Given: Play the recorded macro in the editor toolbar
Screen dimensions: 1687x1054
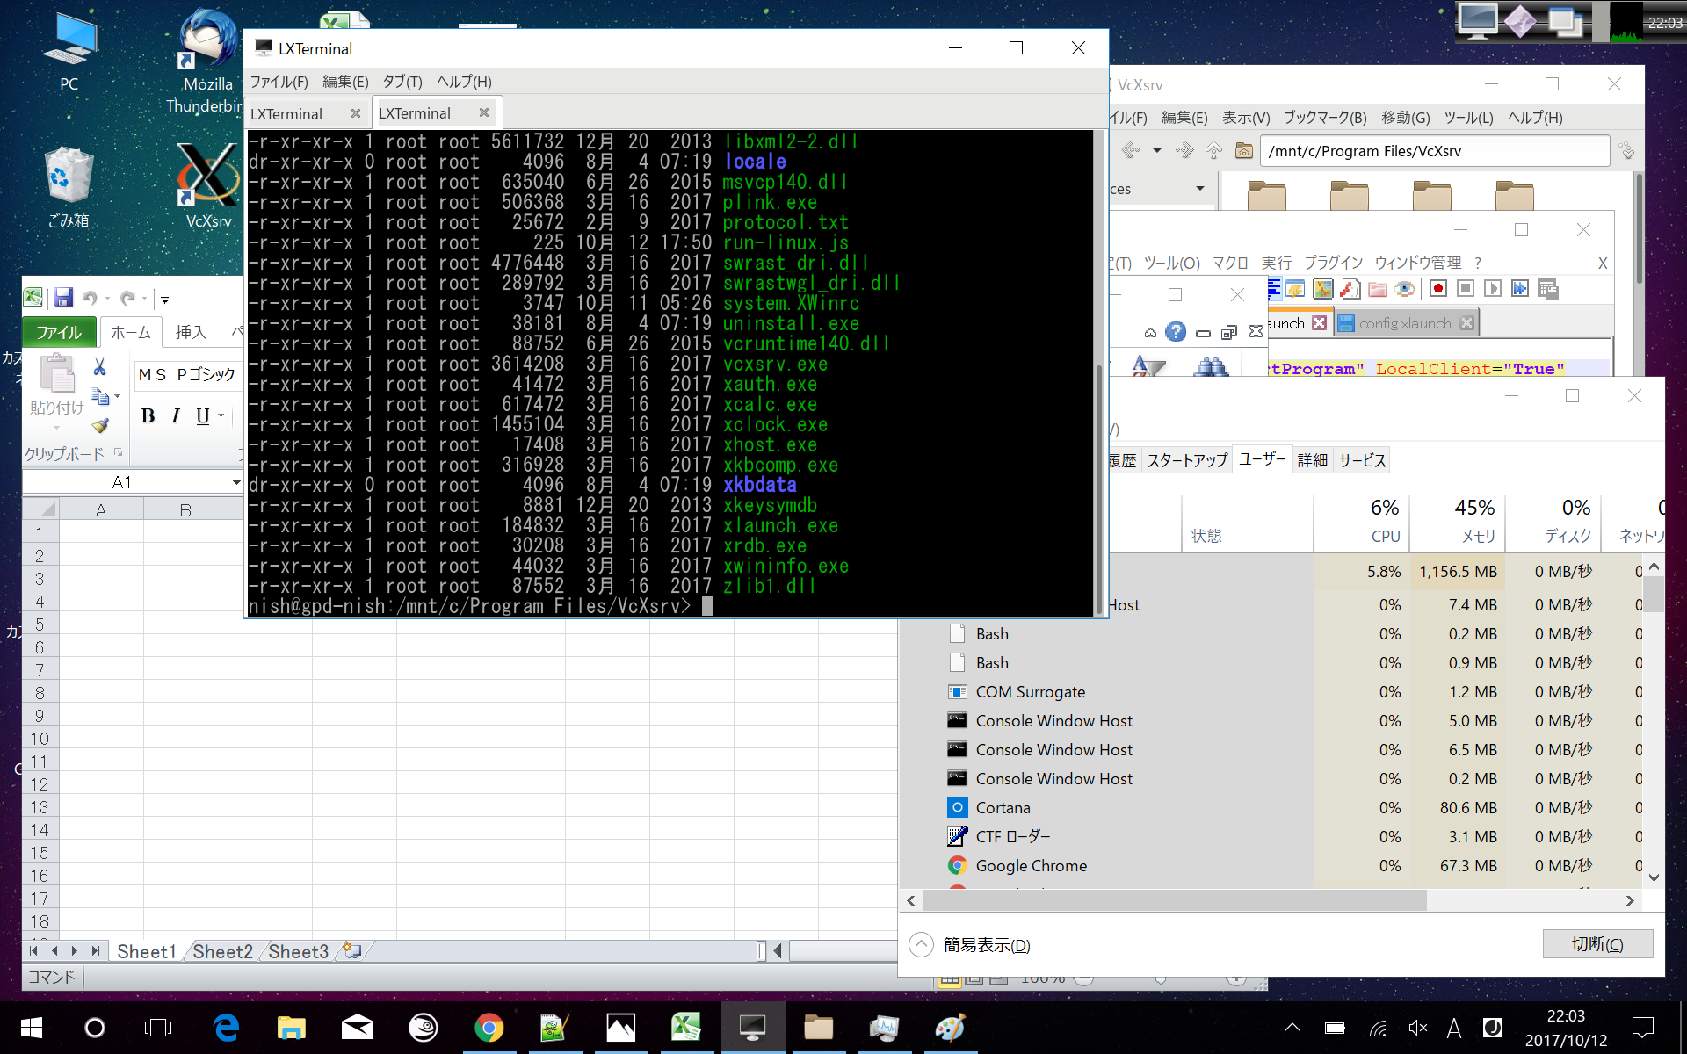Looking at the screenshot, I should tap(1491, 288).
